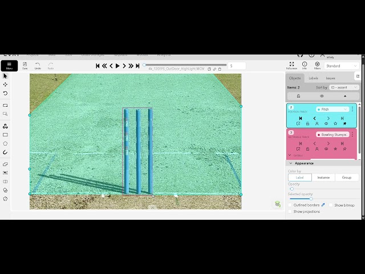Select the draw polyline tool
Viewport: 365px width, 274px height.
pyautogui.click(x=5, y=152)
